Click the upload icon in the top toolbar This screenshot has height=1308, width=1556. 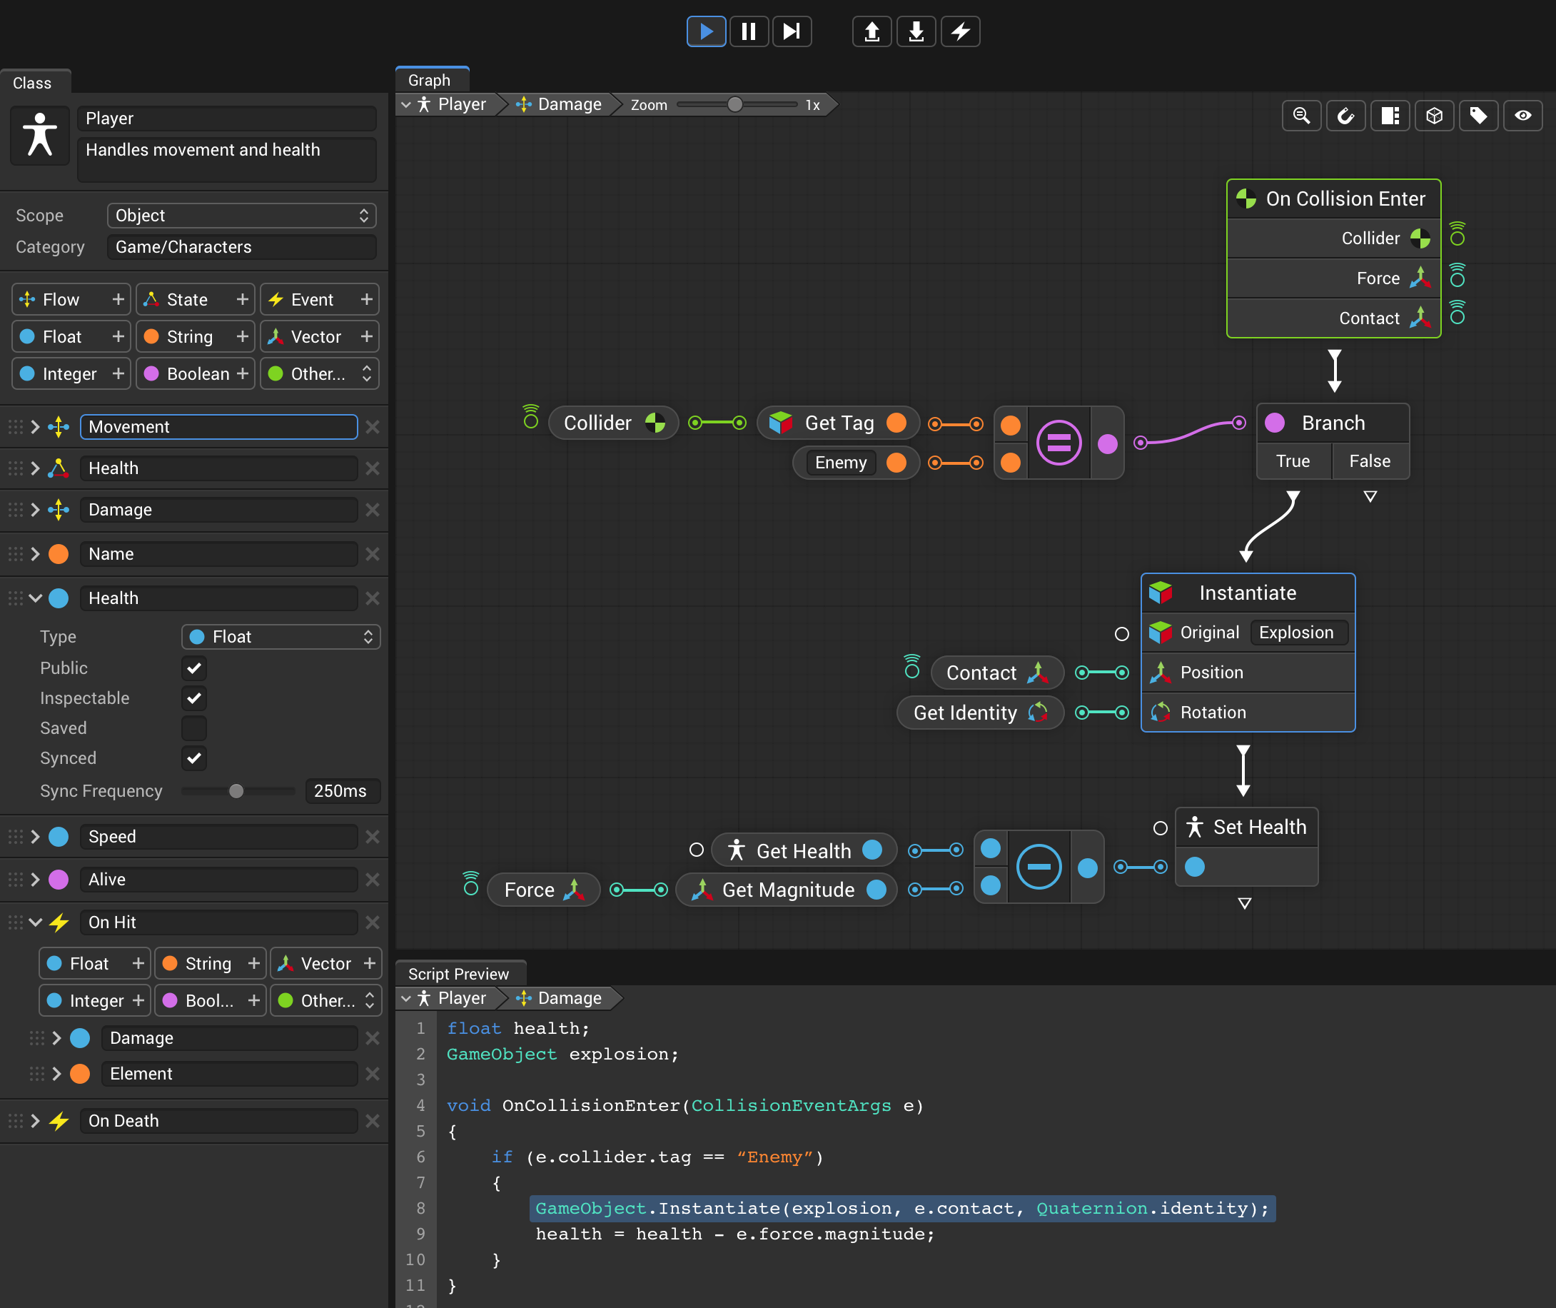pos(872,31)
